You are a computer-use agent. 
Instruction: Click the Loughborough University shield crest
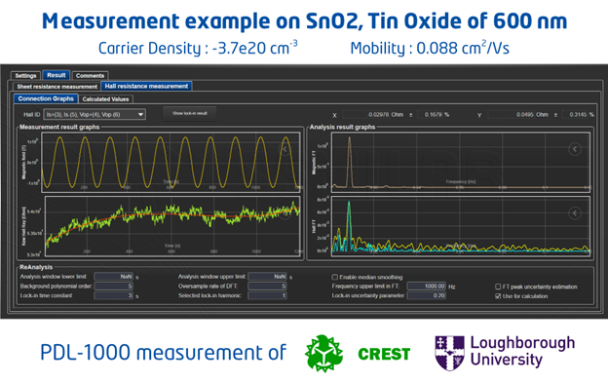coord(449,353)
